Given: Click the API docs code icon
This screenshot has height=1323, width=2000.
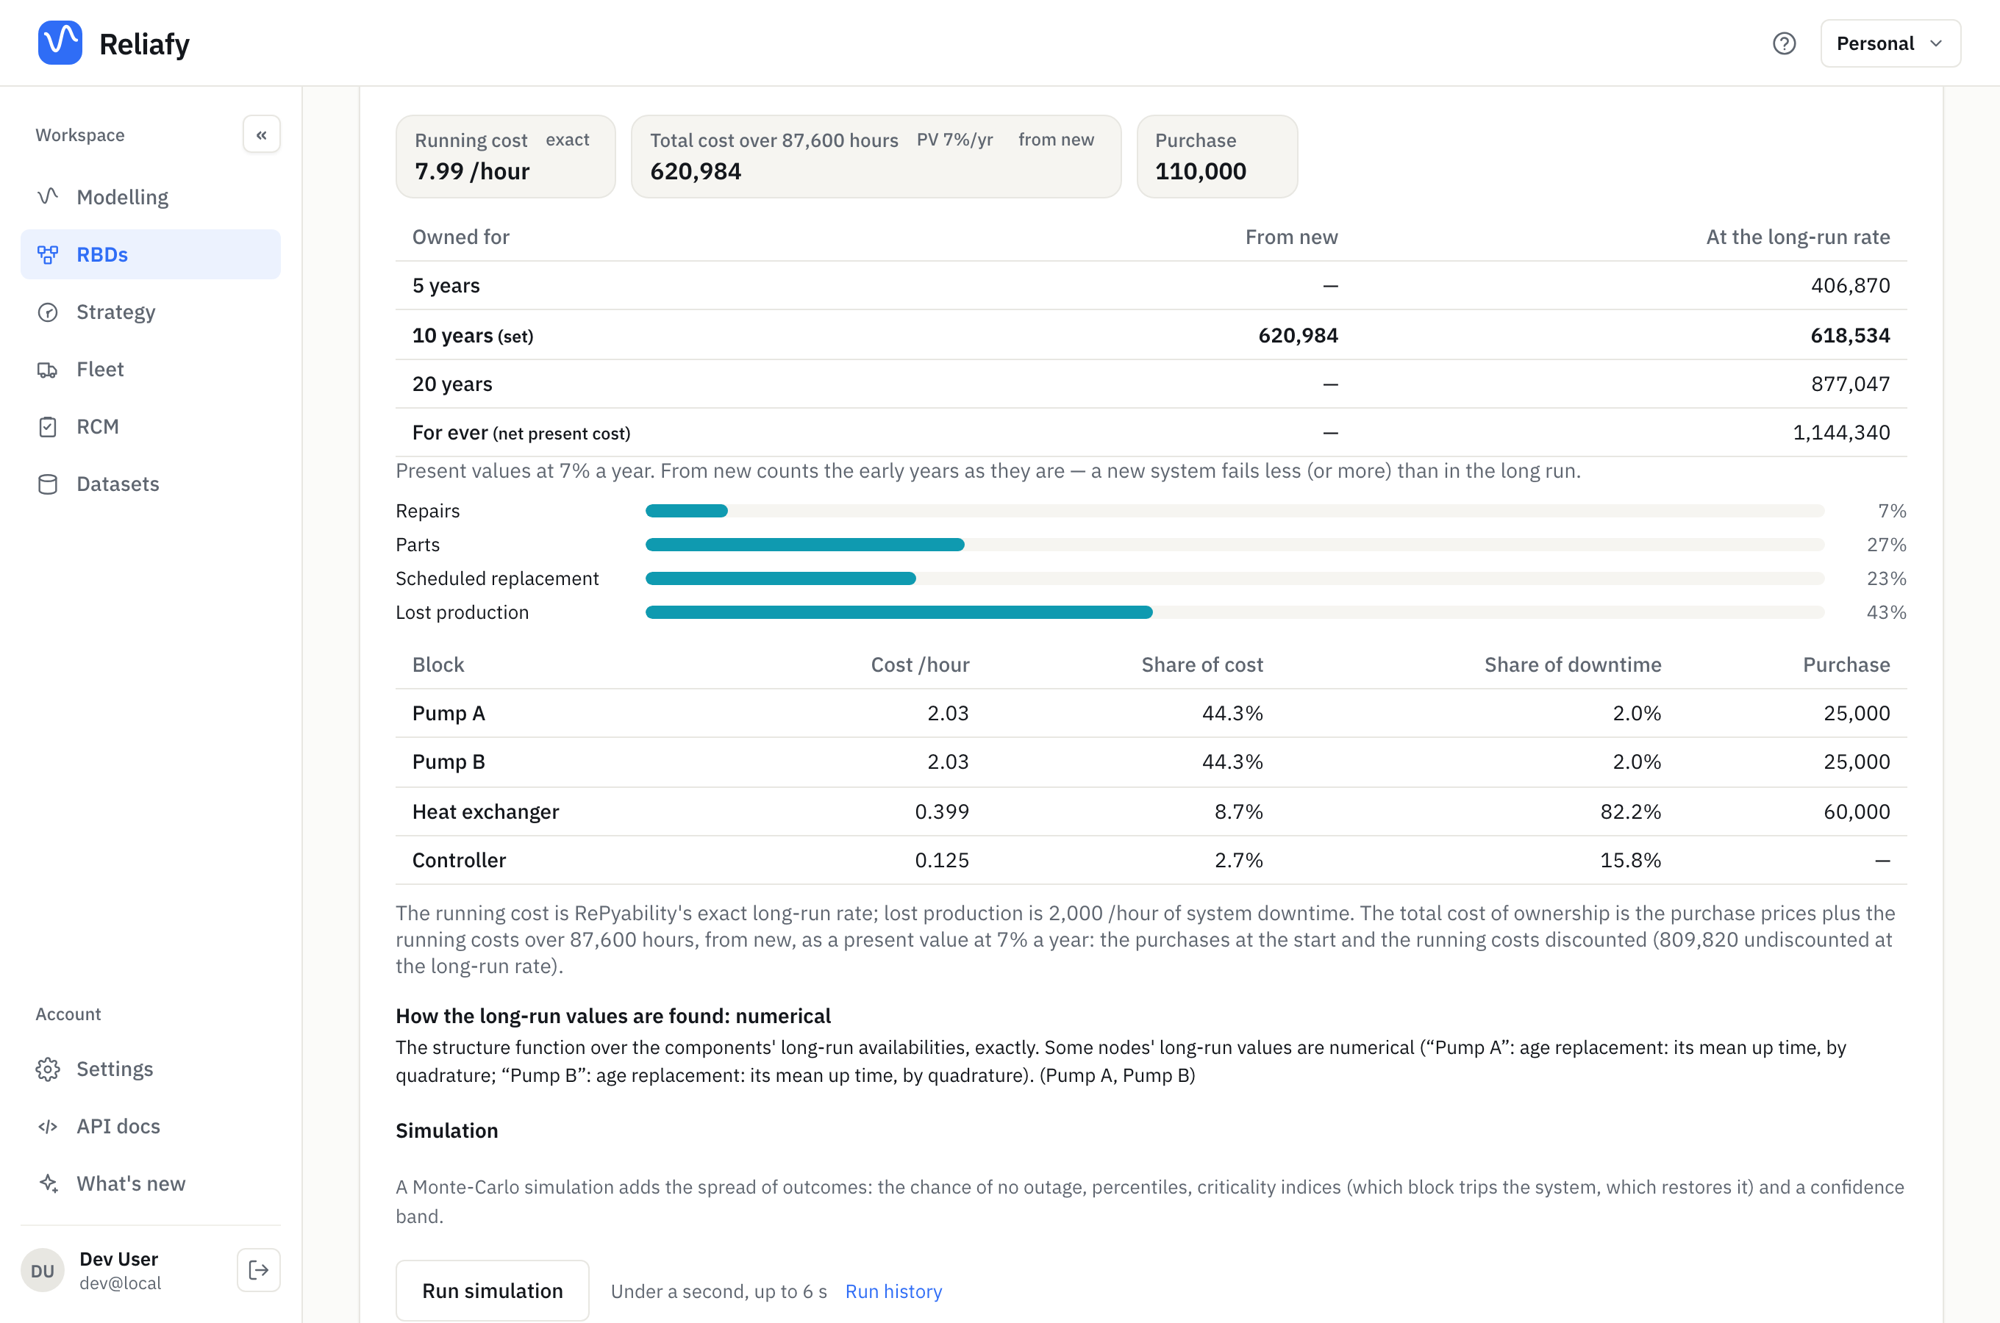Looking at the screenshot, I should click(48, 1127).
